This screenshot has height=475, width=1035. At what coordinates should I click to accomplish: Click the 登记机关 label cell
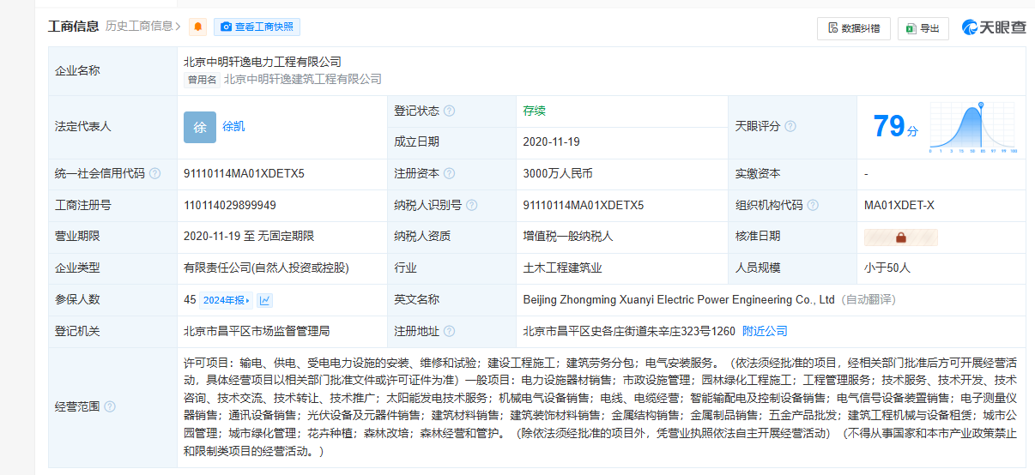[x=112, y=331]
